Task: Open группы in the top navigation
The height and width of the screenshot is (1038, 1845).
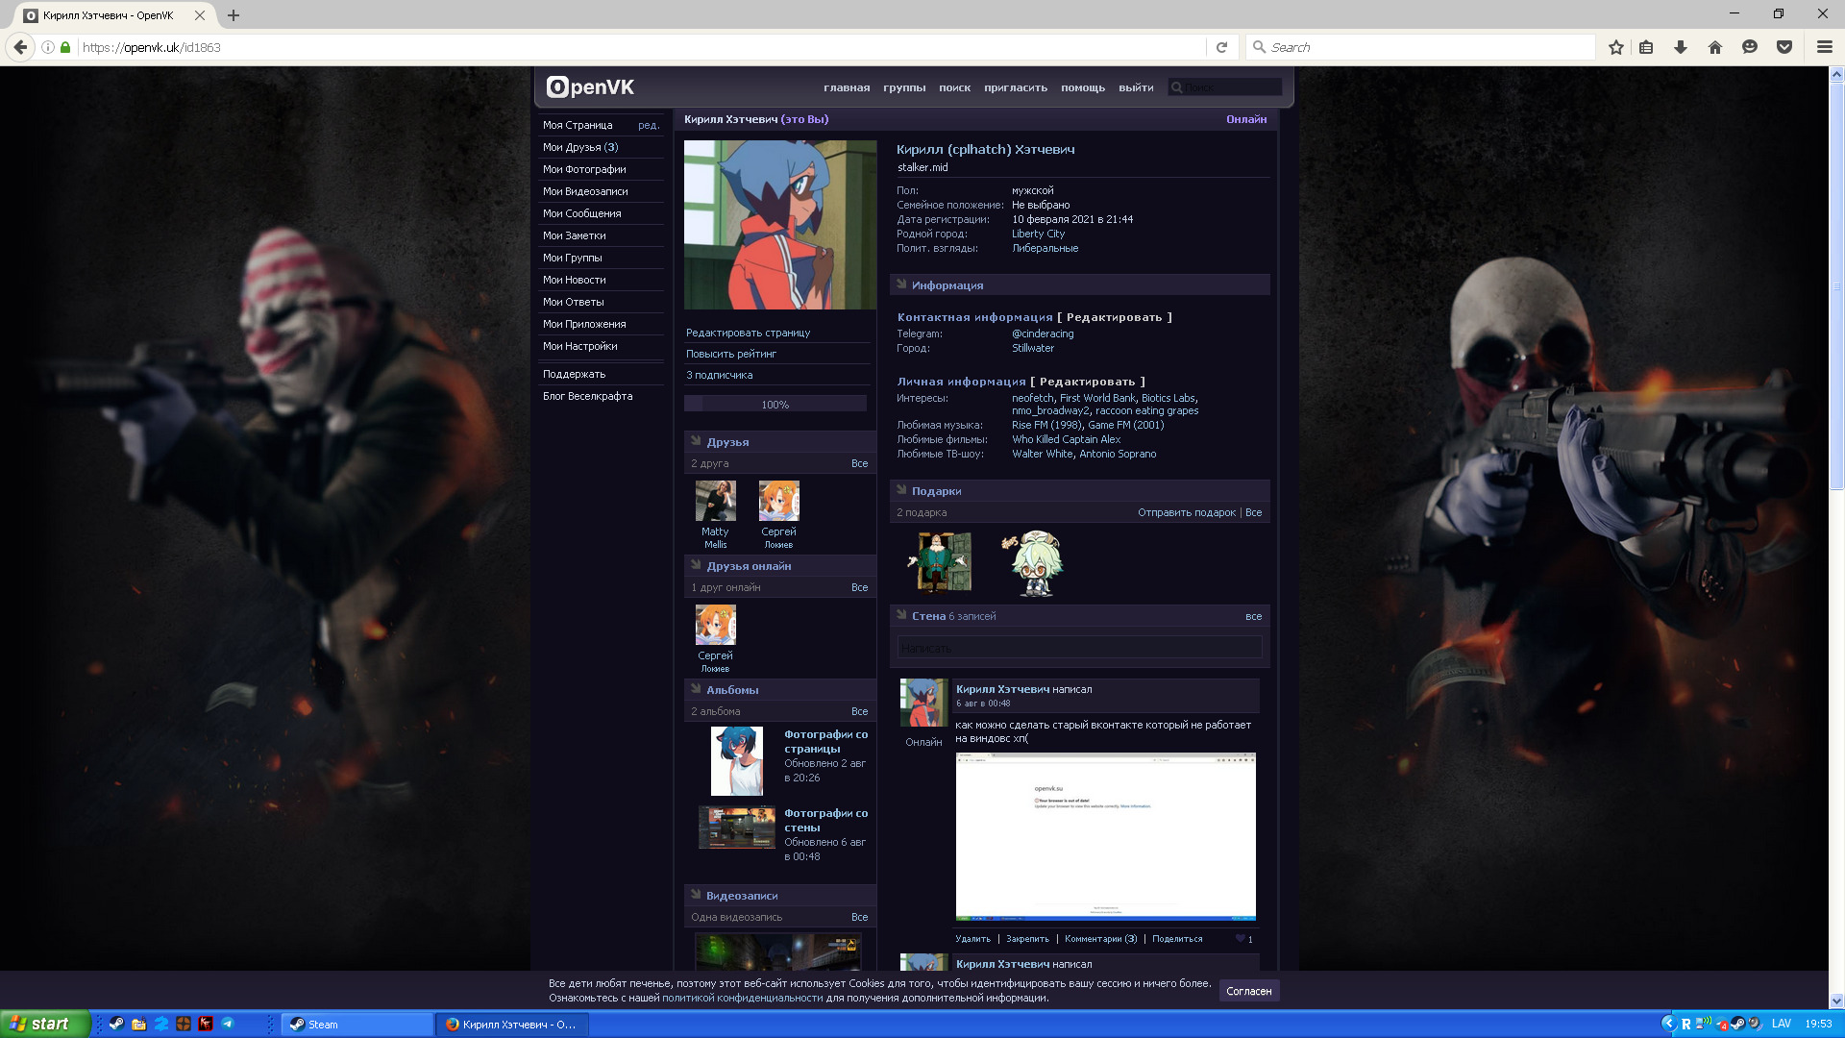Action: click(x=904, y=87)
